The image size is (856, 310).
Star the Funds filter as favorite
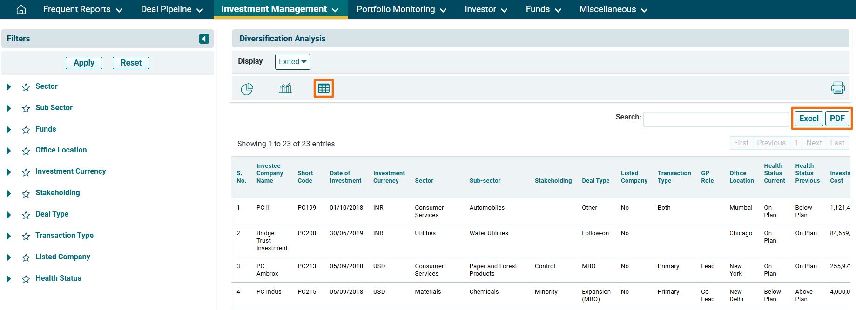tap(26, 130)
